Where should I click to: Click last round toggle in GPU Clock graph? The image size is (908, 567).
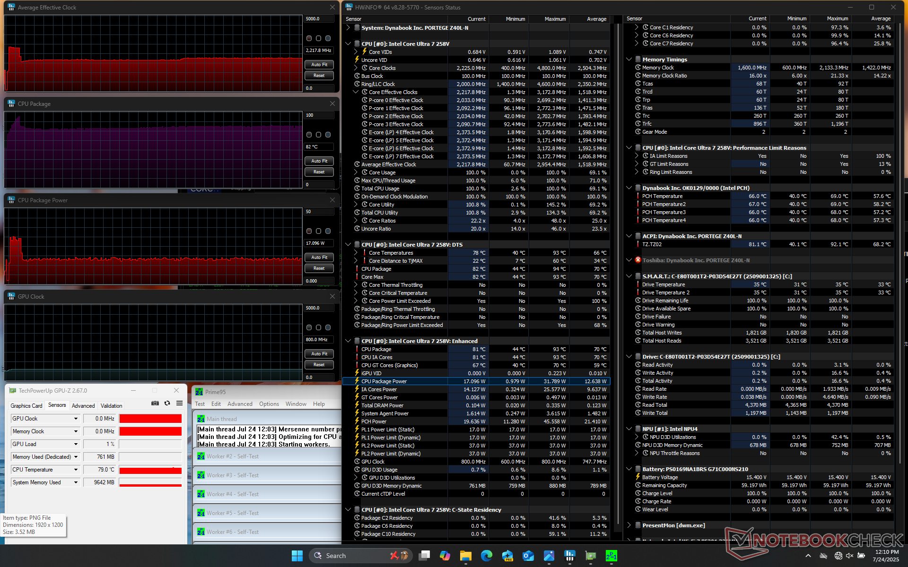(x=328, y=327)
